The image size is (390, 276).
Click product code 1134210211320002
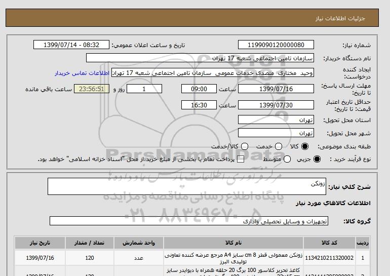[329, 258]
